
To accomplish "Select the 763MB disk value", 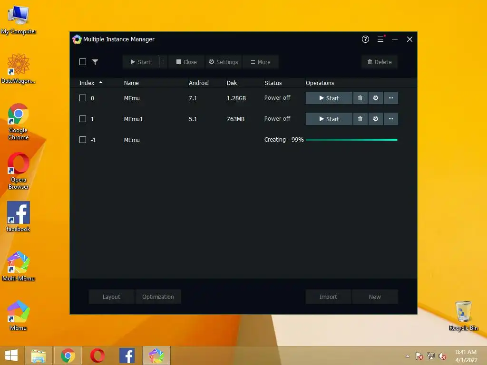I will pyautogui.click(x=235, y=119).
